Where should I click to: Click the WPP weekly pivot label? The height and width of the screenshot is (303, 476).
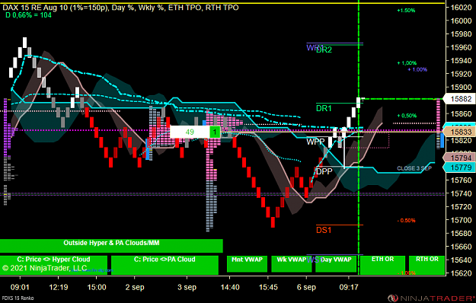click(315, 142)
